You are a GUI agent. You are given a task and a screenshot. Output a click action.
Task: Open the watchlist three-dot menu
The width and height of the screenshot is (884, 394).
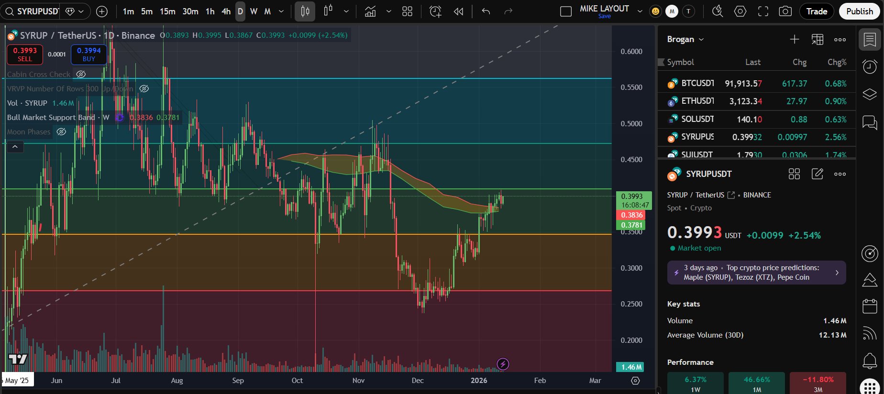(840, 40)
